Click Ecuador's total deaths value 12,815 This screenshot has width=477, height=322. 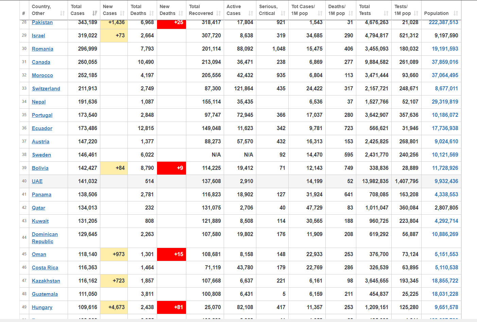tap(146, 128)
